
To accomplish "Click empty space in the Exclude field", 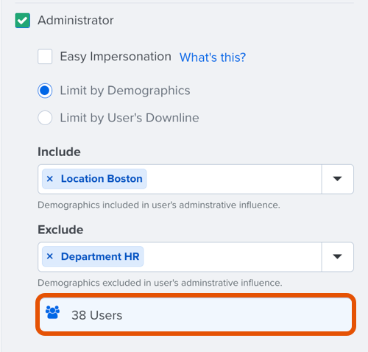I will 232,256.
